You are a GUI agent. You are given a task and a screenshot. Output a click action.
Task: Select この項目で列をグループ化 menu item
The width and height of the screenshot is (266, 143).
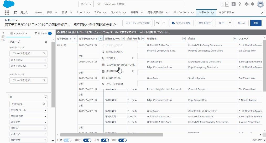pos(118,65)
